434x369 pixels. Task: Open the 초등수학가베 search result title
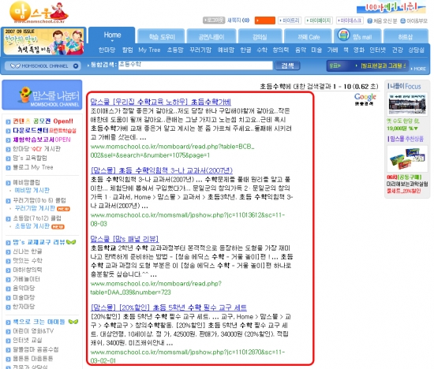point(161,102)
